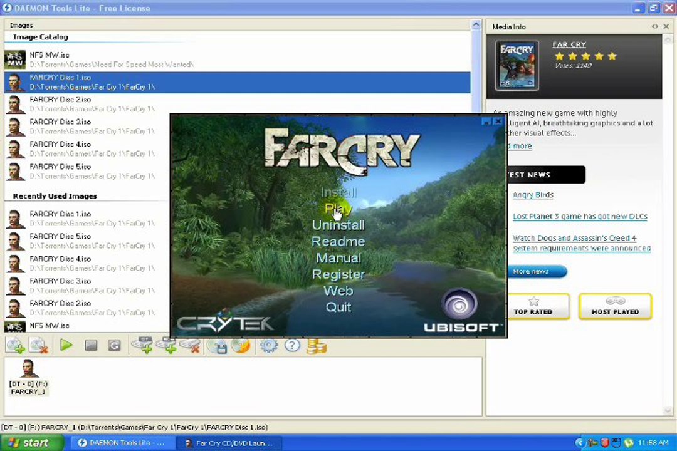Open the Windows Start menu

point(31,443)
